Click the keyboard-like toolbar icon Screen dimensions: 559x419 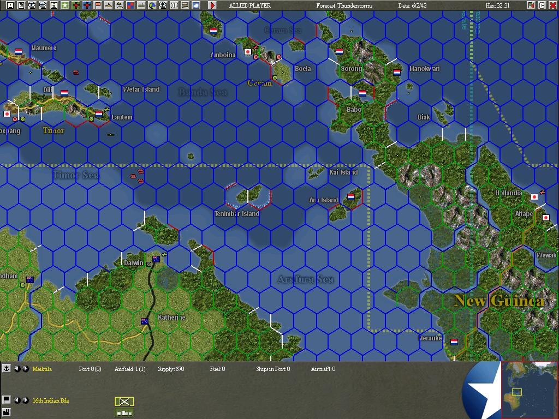185,5
